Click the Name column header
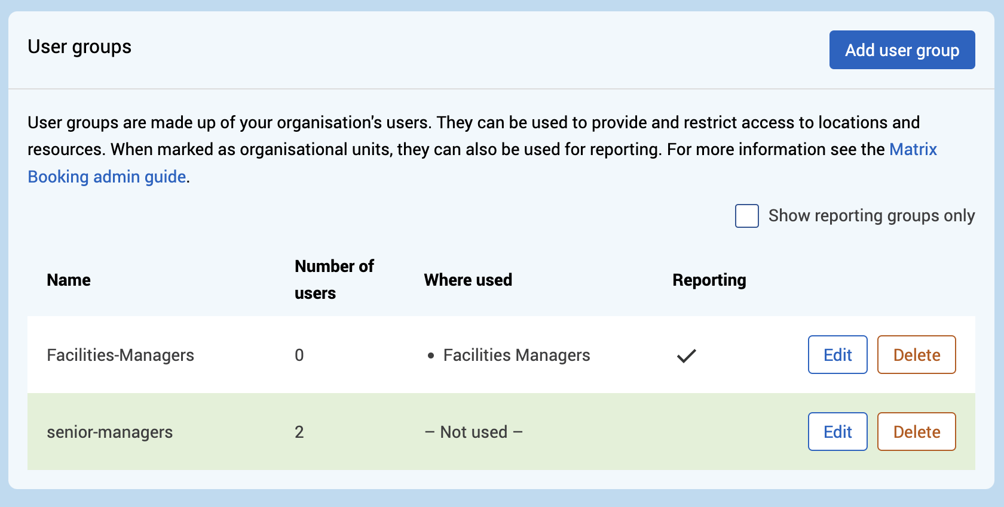The image size is (1004, 507). 69,280
